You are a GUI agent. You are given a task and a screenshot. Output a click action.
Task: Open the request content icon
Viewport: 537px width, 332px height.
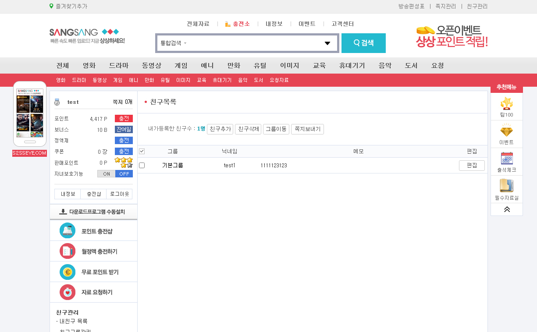pyautogui.click(x=68, y=292)
